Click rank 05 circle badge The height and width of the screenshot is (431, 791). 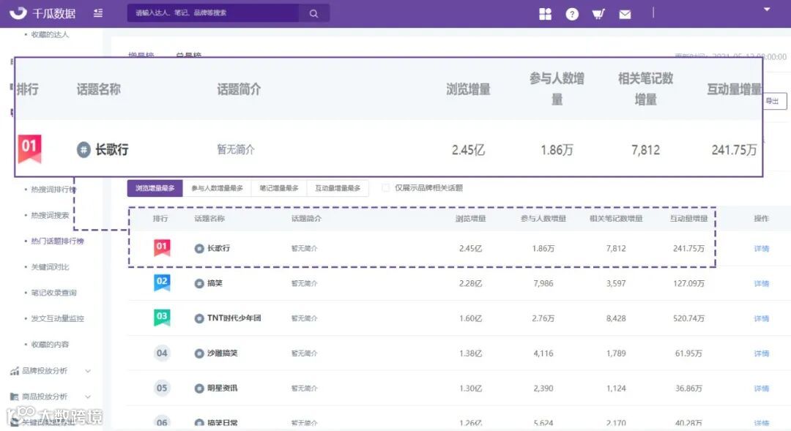pos(161,388)
